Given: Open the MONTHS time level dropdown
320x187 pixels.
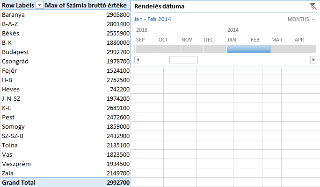Looking at the screenshot, I should 301,19.
